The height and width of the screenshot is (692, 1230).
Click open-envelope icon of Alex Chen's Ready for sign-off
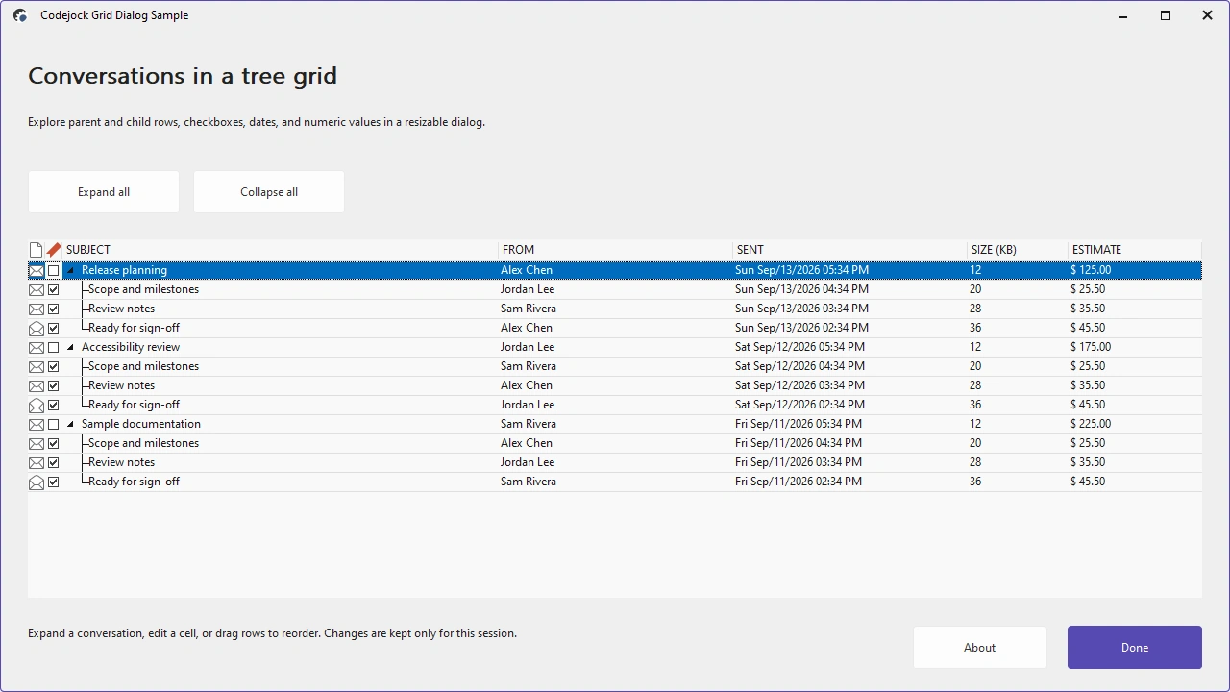click(x=37, y=329)
